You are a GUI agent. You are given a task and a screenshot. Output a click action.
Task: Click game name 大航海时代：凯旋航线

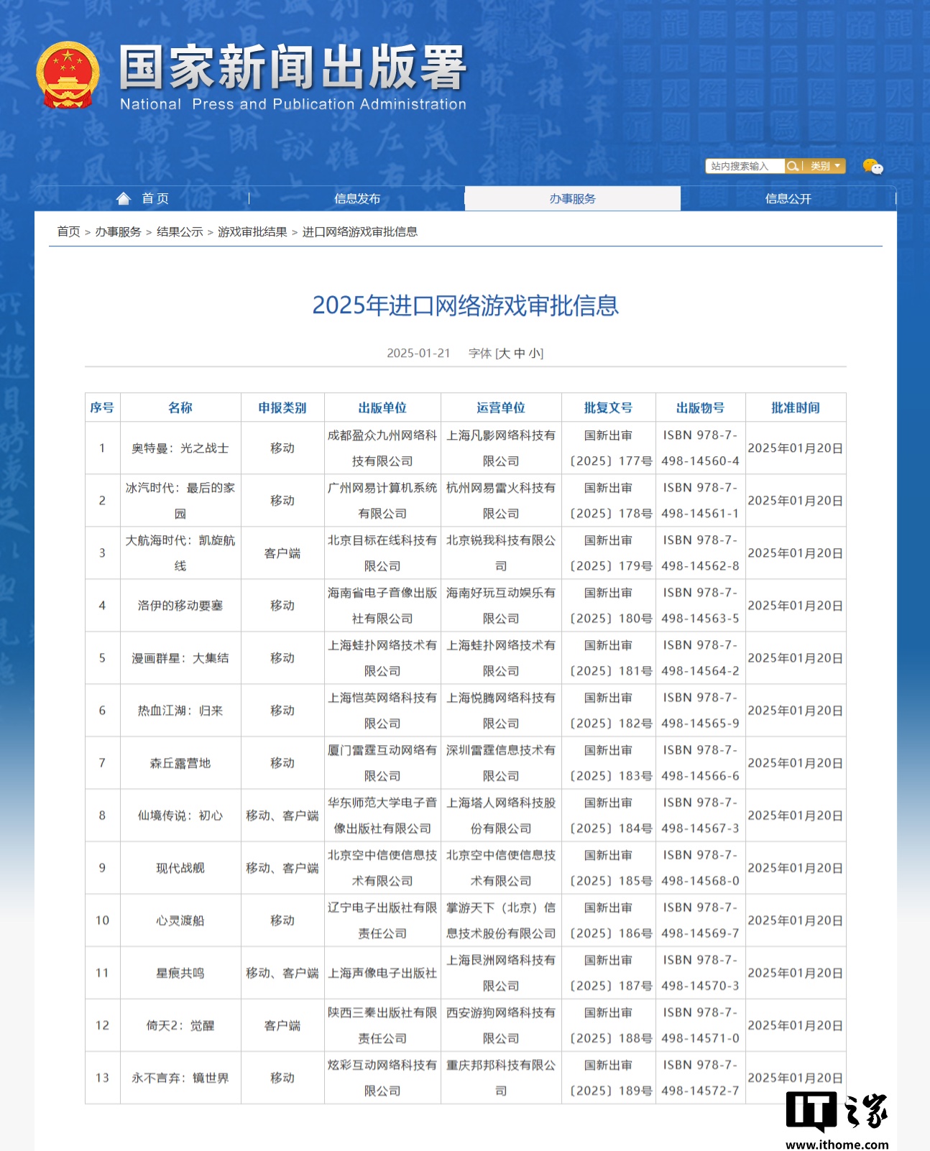tap(180, 553)
